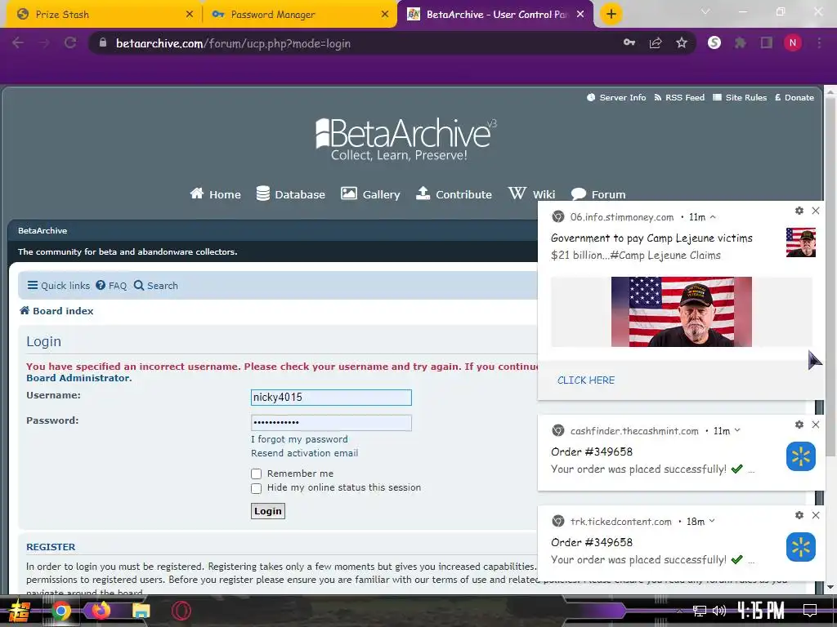837x627 pixels.
Task: Open settings gear on trk.tickedcontent.com notification
Action: 799,515
